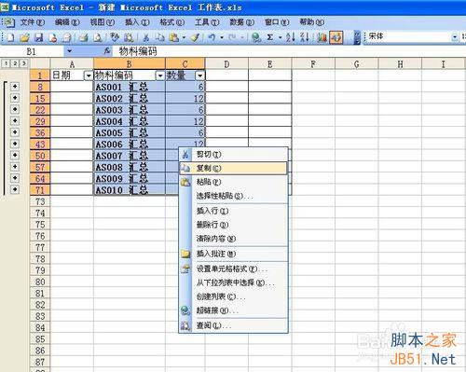Screen dimensions: 466x372
Task: Open the 工具 menu
Action: tap(207, 22)
